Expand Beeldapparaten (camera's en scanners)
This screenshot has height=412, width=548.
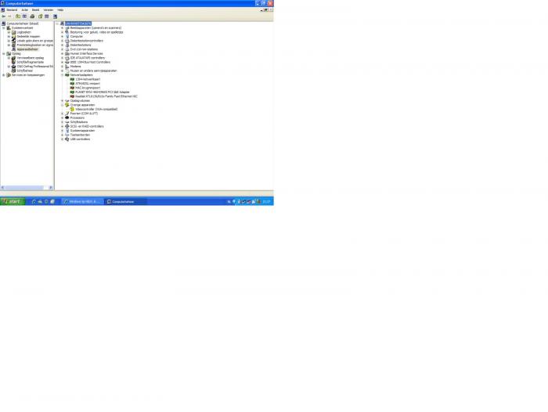[62, 28]
